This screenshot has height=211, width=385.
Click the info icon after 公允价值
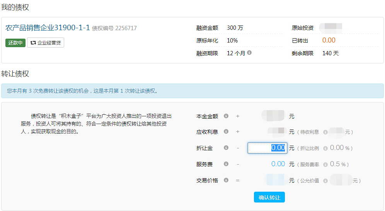click(x=325, y=181)
